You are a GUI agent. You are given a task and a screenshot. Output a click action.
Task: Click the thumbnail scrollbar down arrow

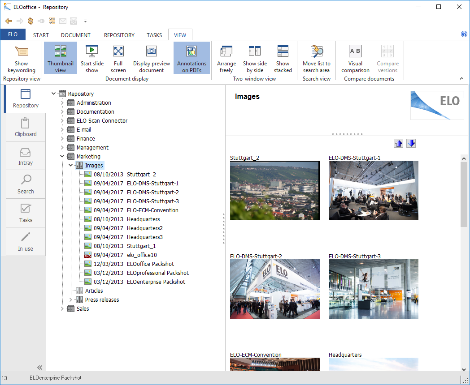pos(464,369)
